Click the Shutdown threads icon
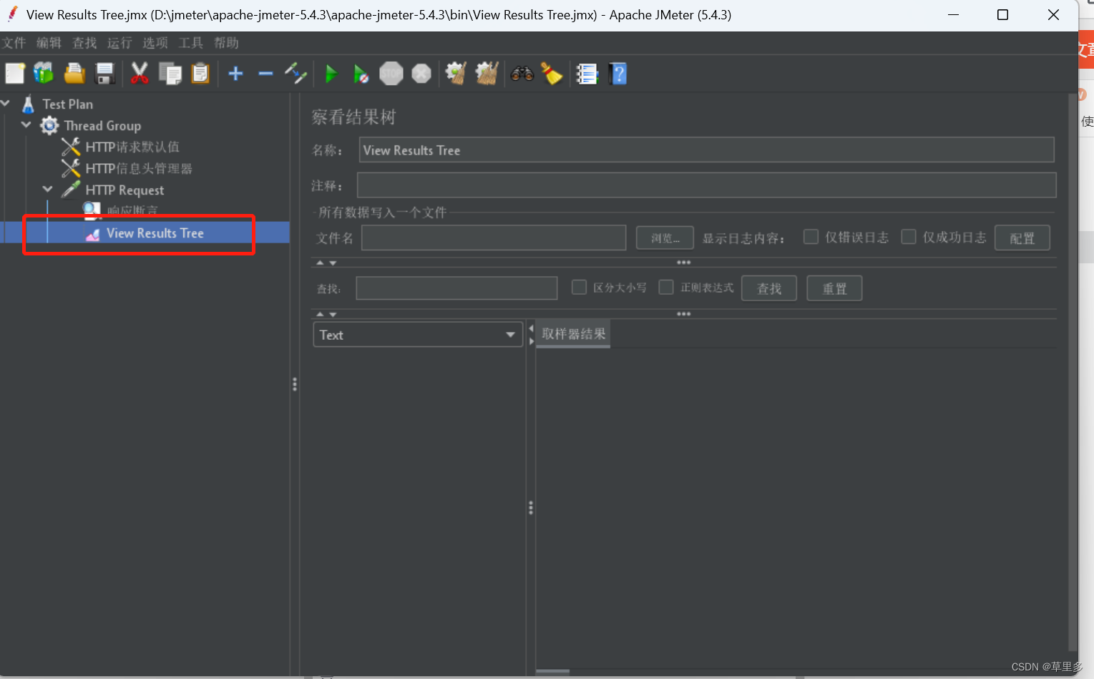The height and width of the screenshot is (679, 1094). pyautogui.click(x=421, y=73)
